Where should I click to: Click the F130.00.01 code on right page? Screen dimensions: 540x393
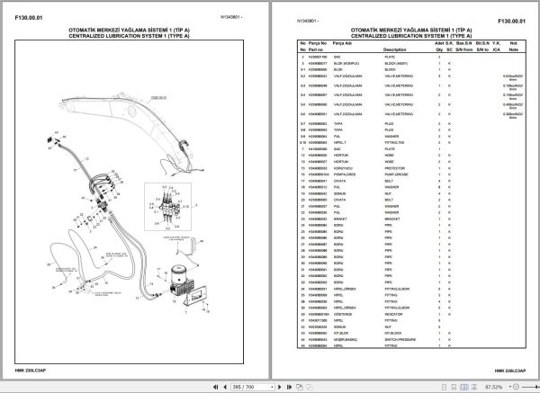tap(512, 22)
